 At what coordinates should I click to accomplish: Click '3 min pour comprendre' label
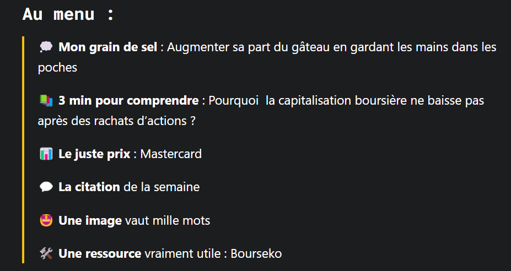(128, 101)
